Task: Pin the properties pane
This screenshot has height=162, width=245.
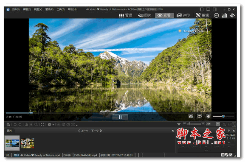Action: point(229,131)
